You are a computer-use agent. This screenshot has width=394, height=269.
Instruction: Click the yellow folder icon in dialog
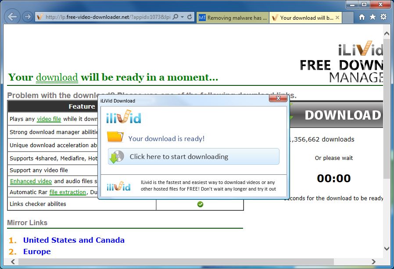tap(115, 137)
